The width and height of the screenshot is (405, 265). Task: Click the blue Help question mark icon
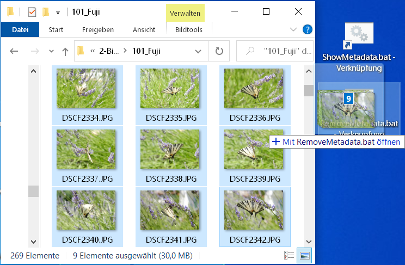(307, 29)
